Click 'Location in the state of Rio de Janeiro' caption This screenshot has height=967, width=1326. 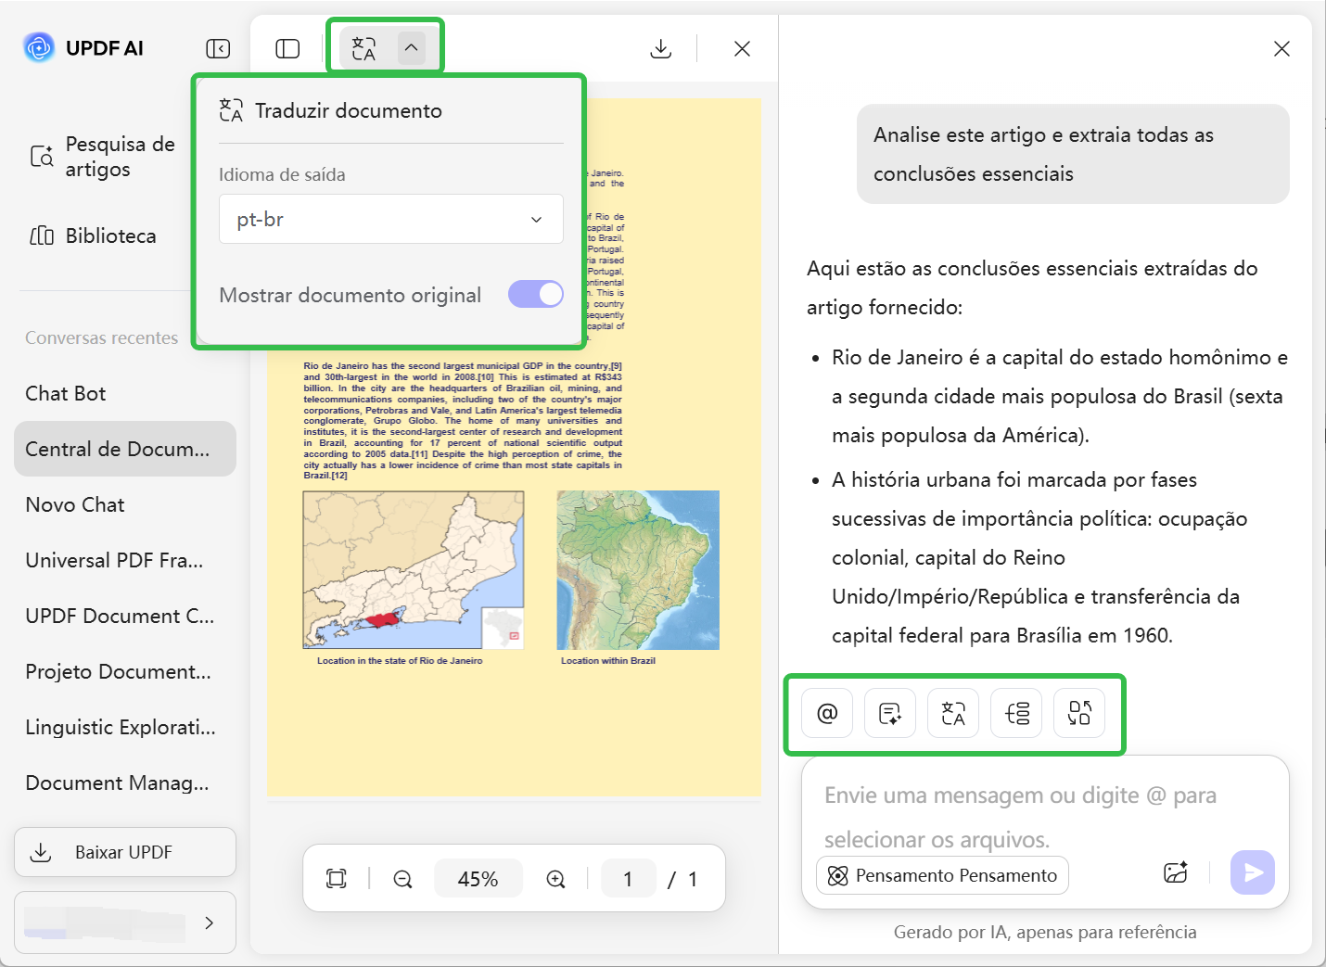pyautogui.click(x=400, y=661)
